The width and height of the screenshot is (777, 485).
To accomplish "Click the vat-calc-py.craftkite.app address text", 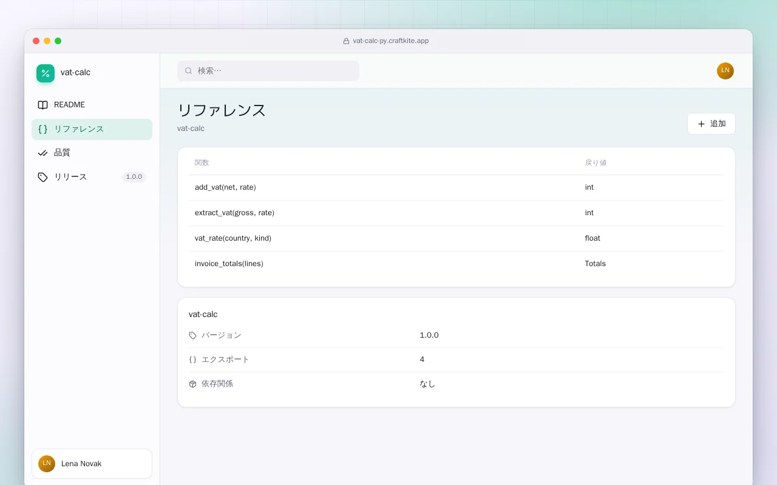I will 391,41.
